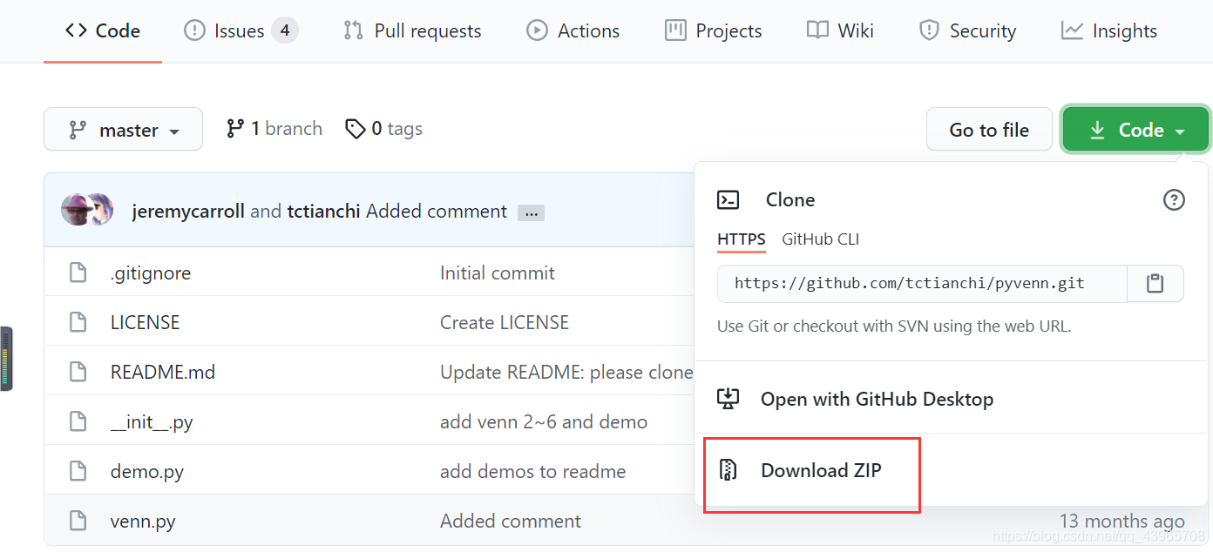The height and width of the screenshot is (552, 1213).
Task: Open the __init__.py file
Action: tap(152, 423)
